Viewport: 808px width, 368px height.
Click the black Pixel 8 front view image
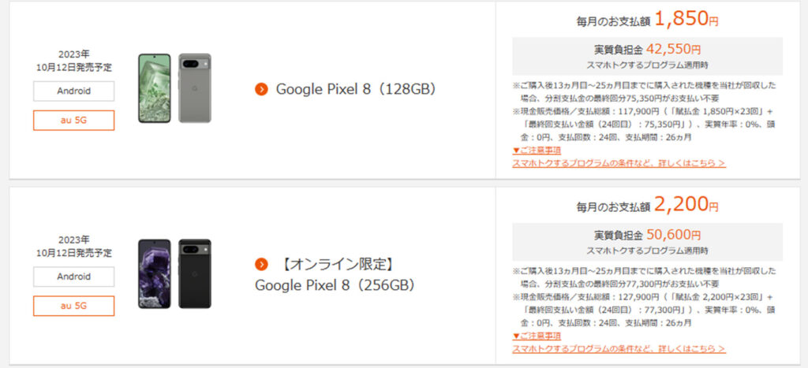pyautogui.click(x=154, y=273)
